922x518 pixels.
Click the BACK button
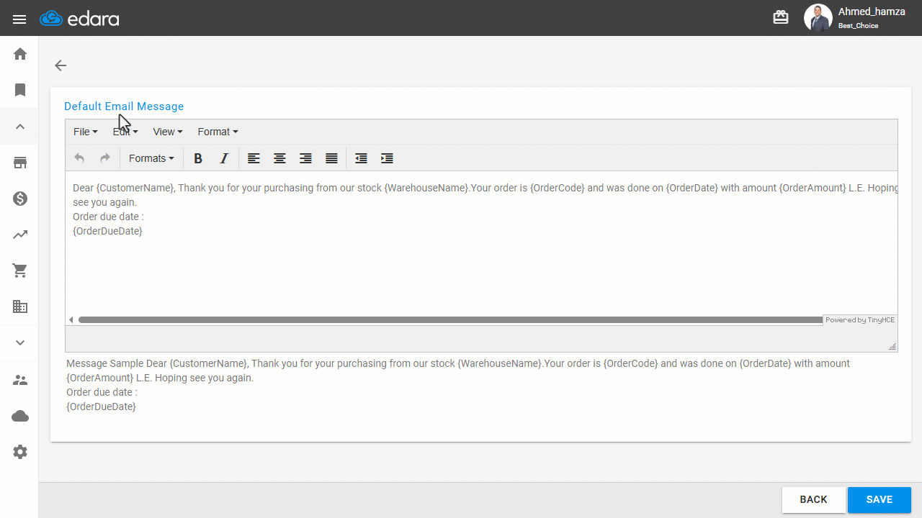[x=814, y=500]
